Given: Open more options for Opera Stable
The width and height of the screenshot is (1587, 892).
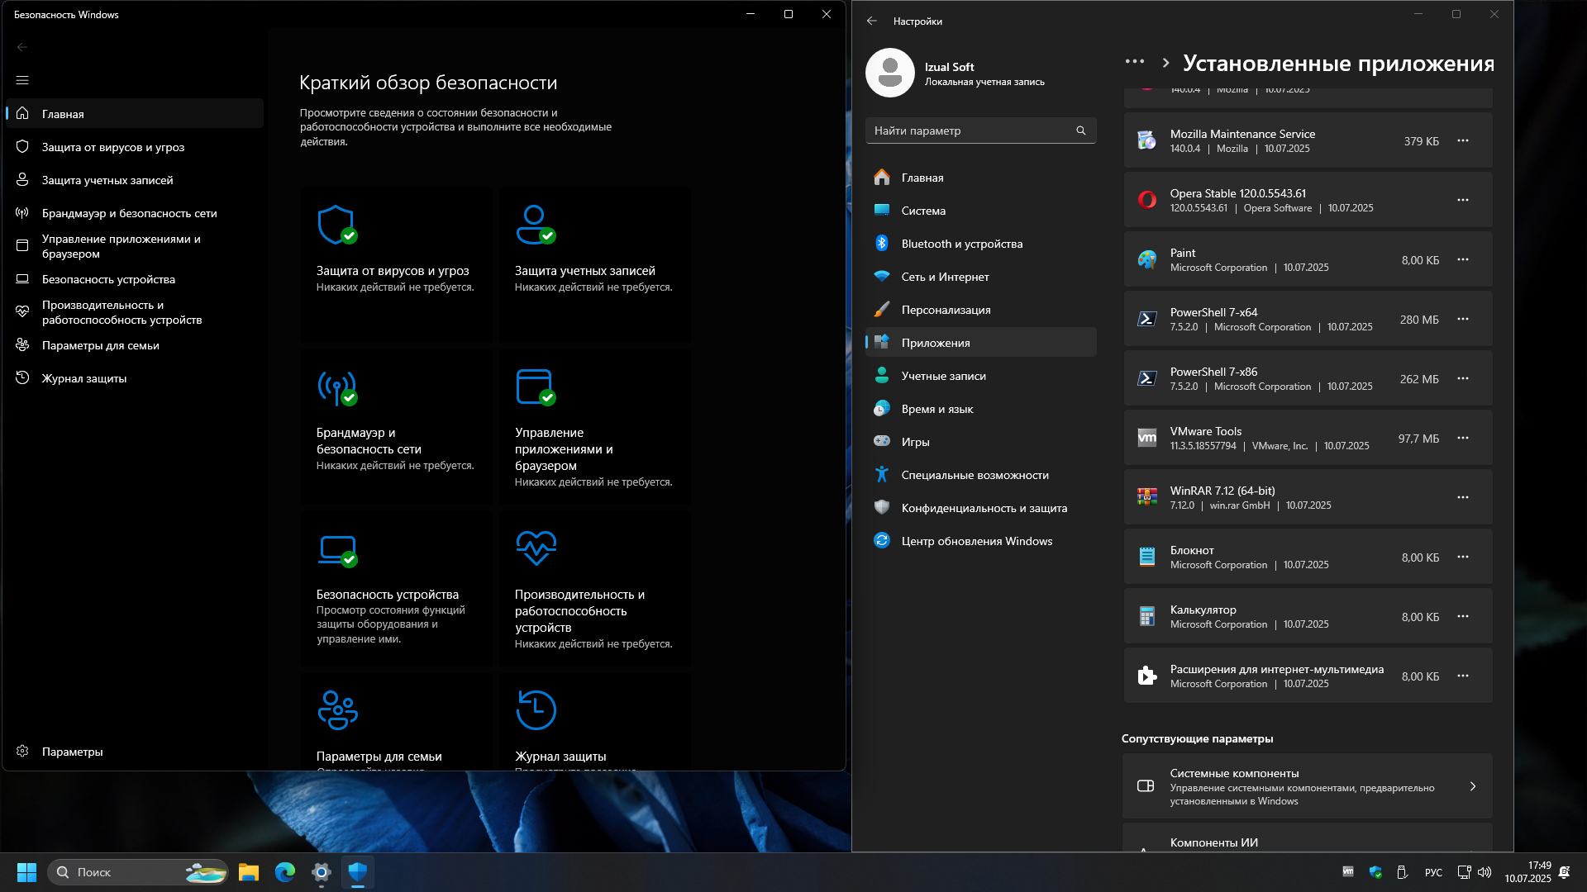Looking at the screenshot, I should click(1463, 200).
